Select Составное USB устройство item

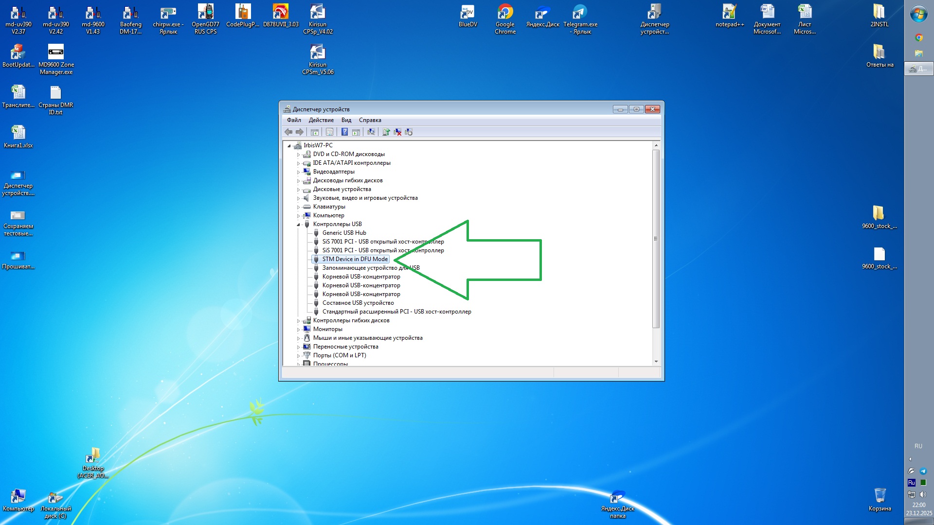coord(358,303)
